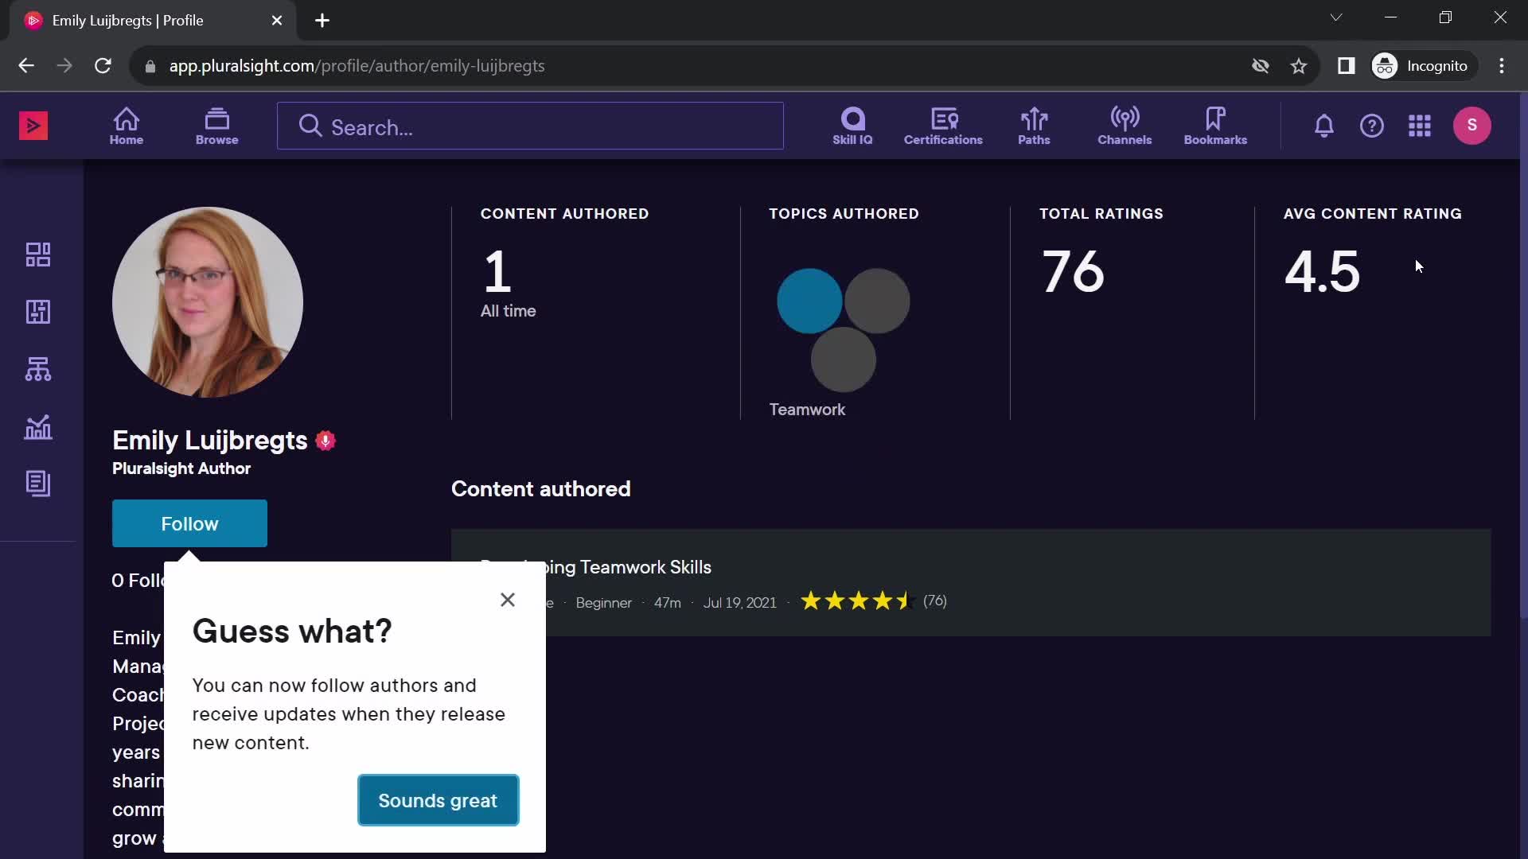Screen dimensions: 1528x859
Task: Click the 4.5 average content rating
Action: coord(1323,271)
